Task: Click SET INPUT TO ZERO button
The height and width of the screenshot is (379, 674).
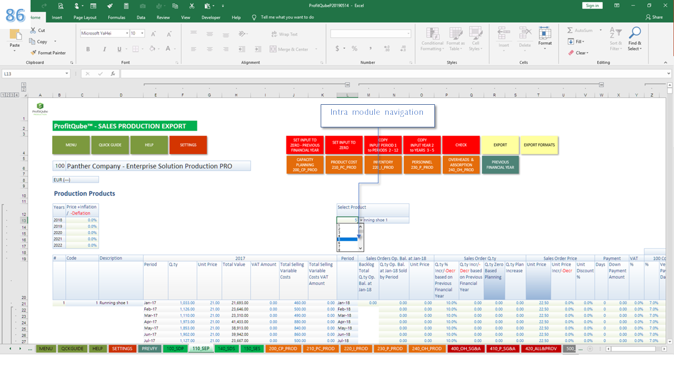Action: coord(344,145)
